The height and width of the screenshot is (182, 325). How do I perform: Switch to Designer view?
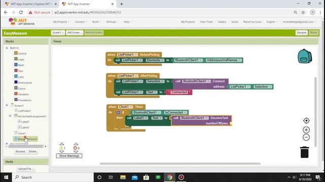(x=301, y=32)
